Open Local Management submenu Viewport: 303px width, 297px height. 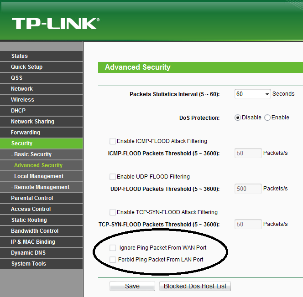pos(42,176)
